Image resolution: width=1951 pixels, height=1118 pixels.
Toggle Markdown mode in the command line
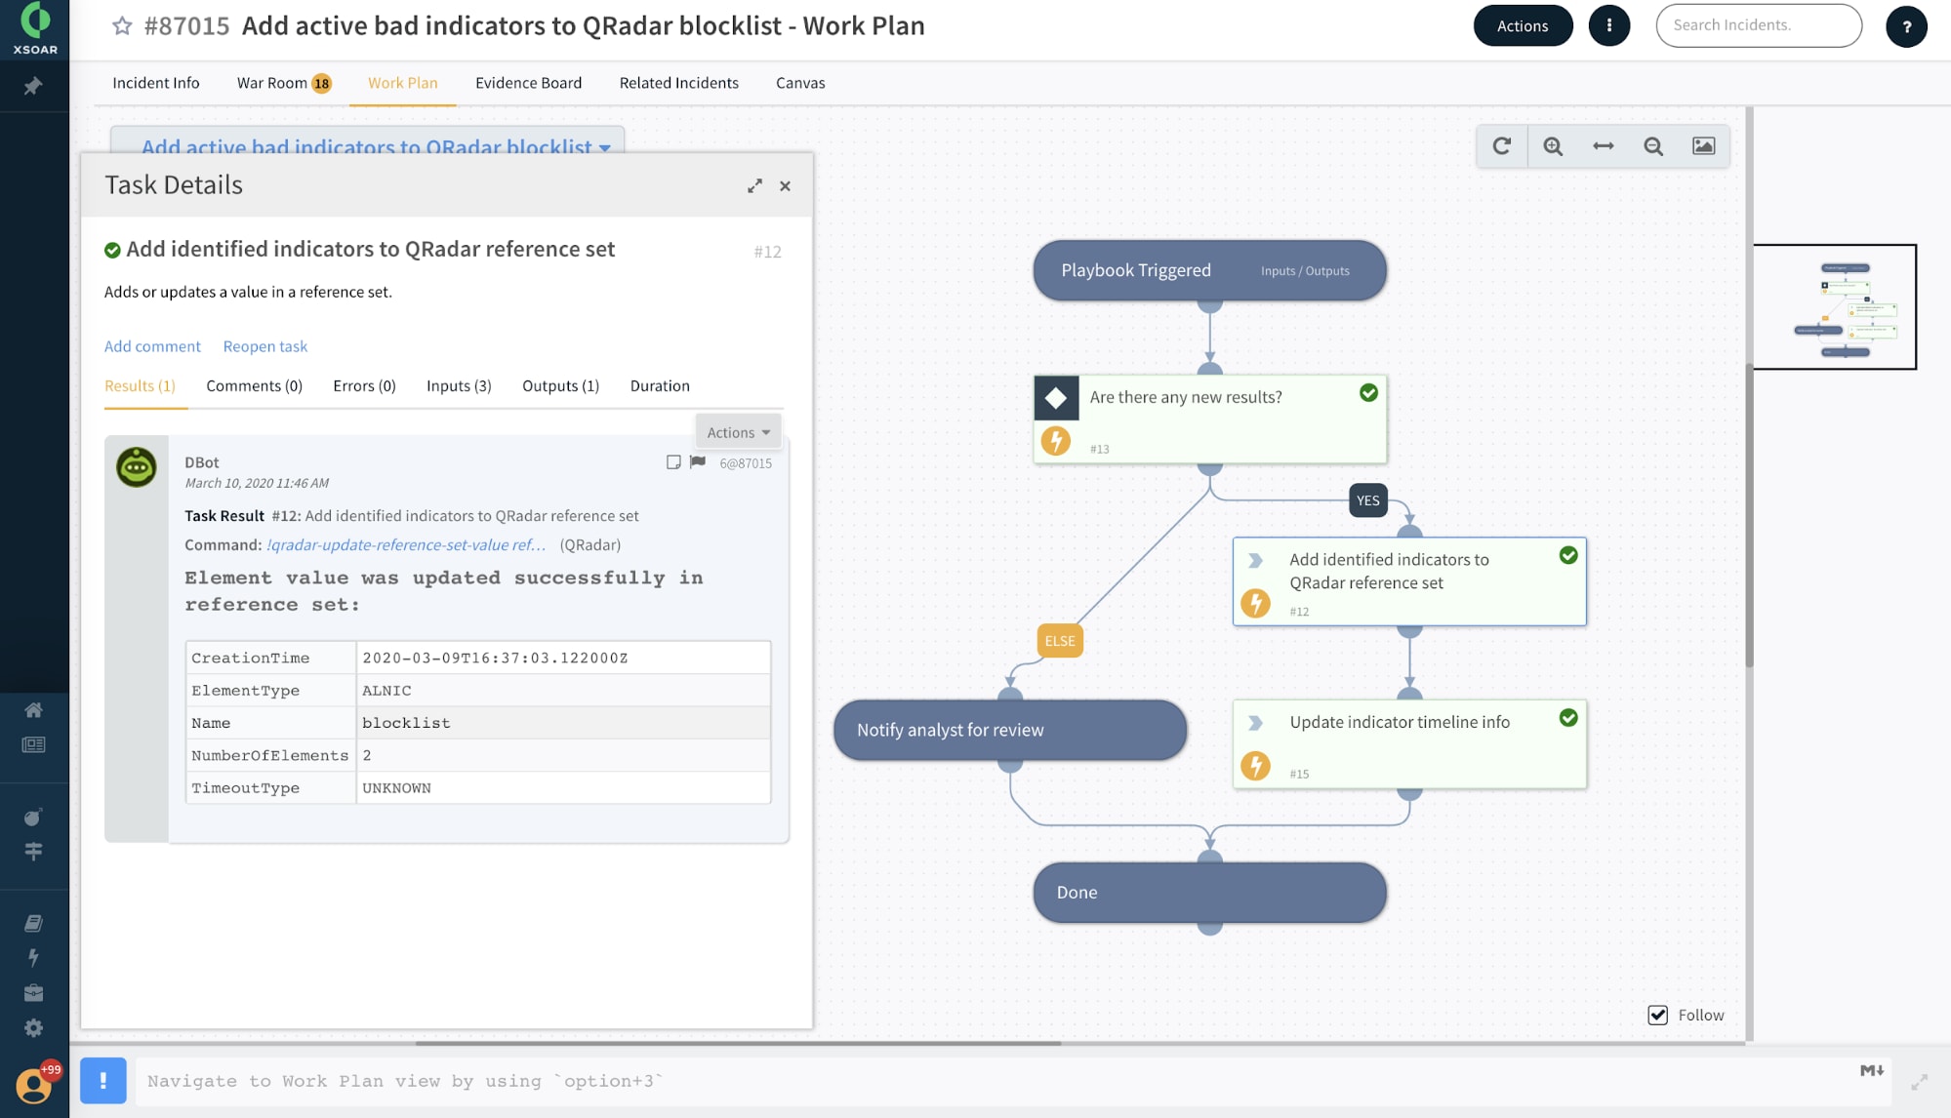click(x=1872, y=1070)
